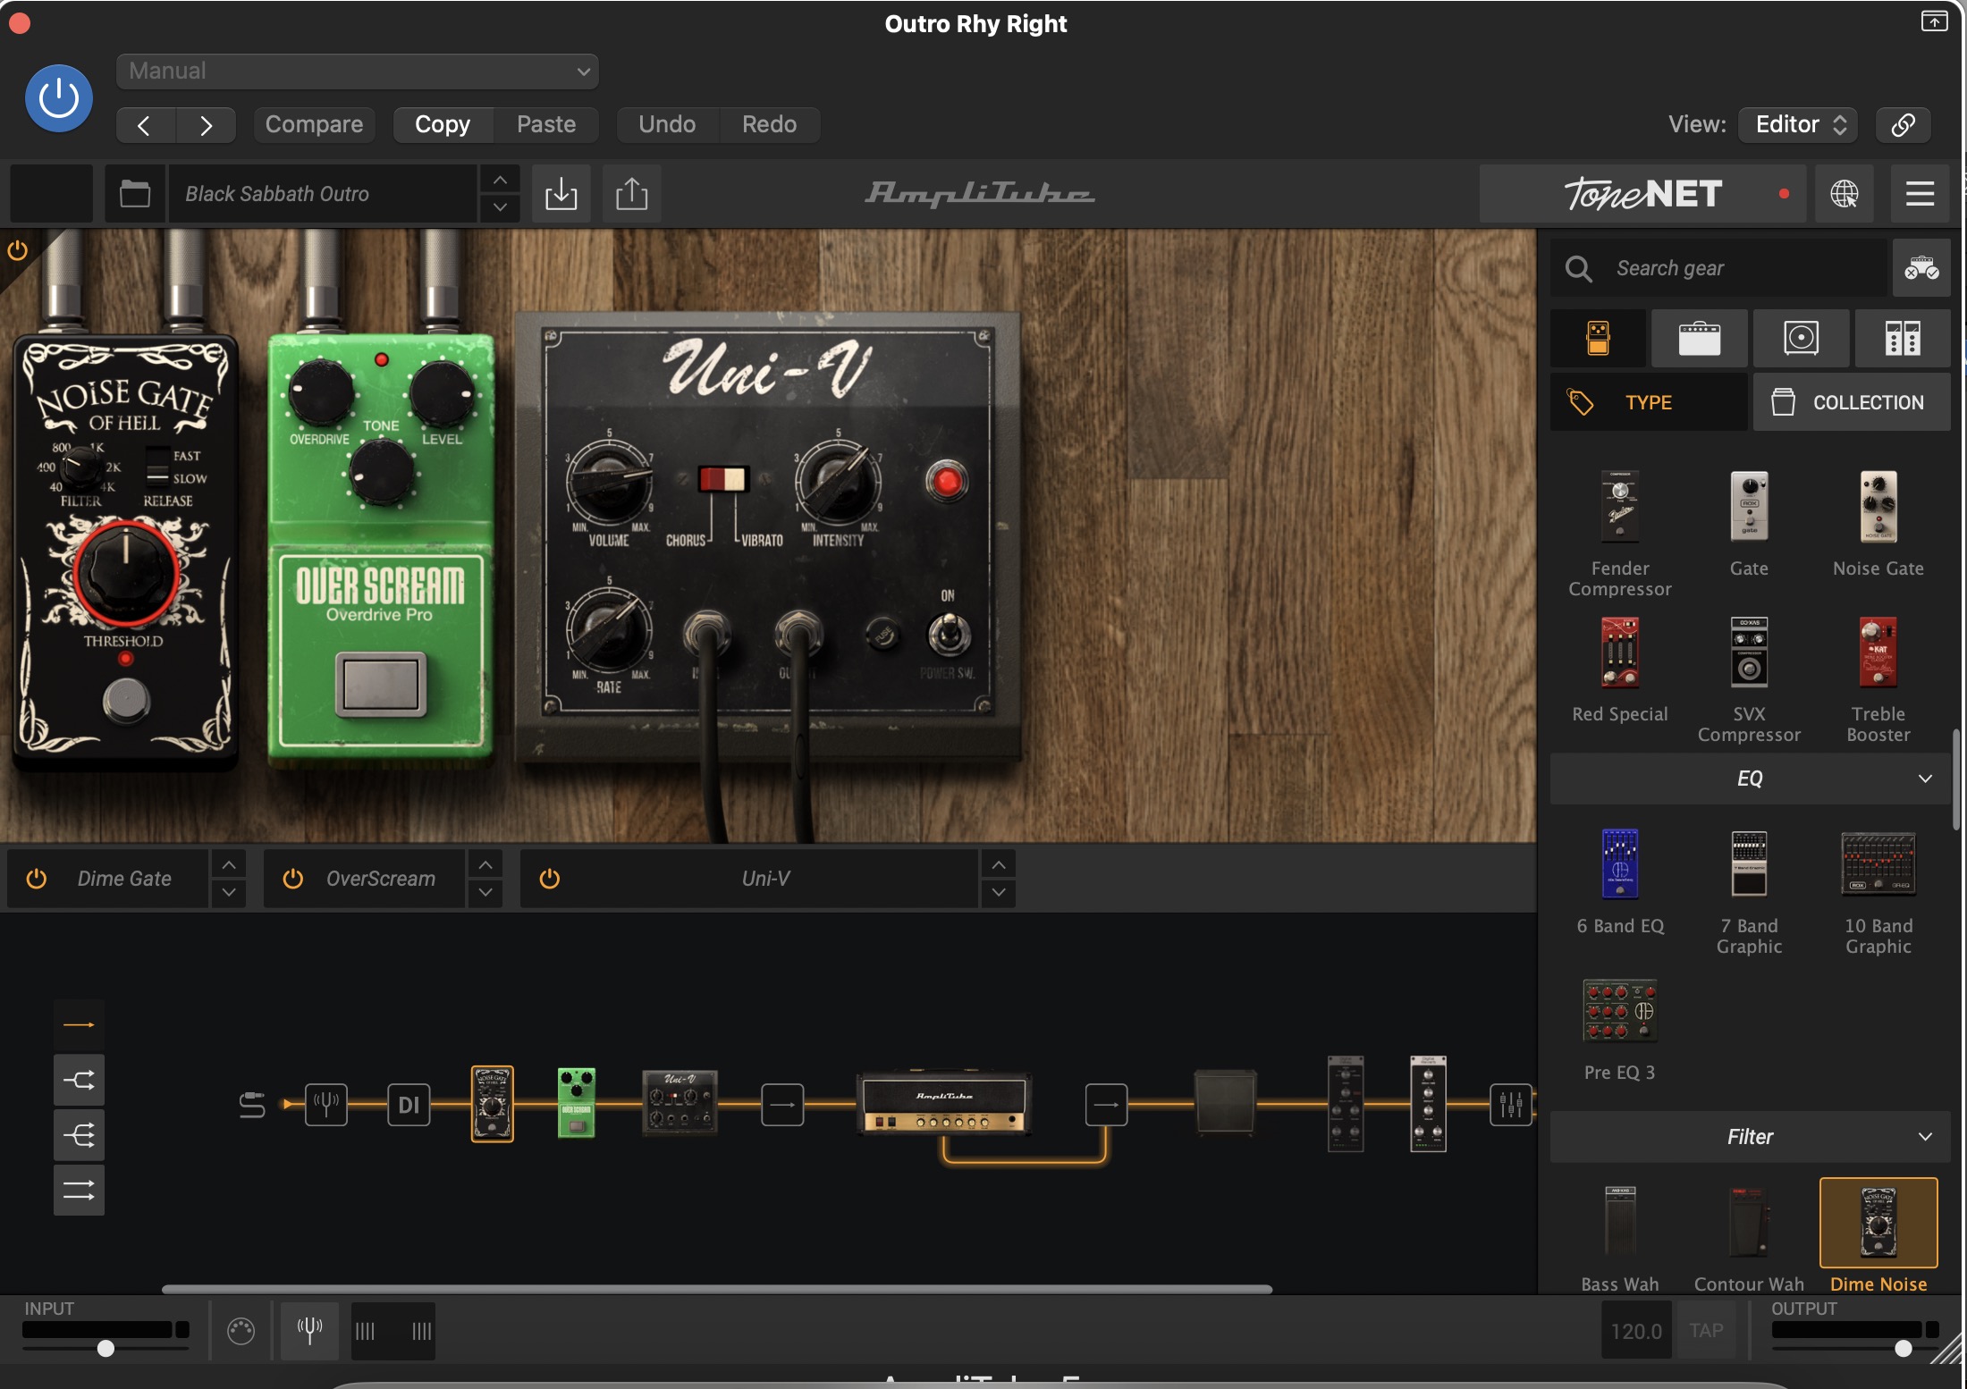Toggle power for the Uni-V slot
The height and width of the screenshot is (1389, 1967).
[x=550, y=879]
